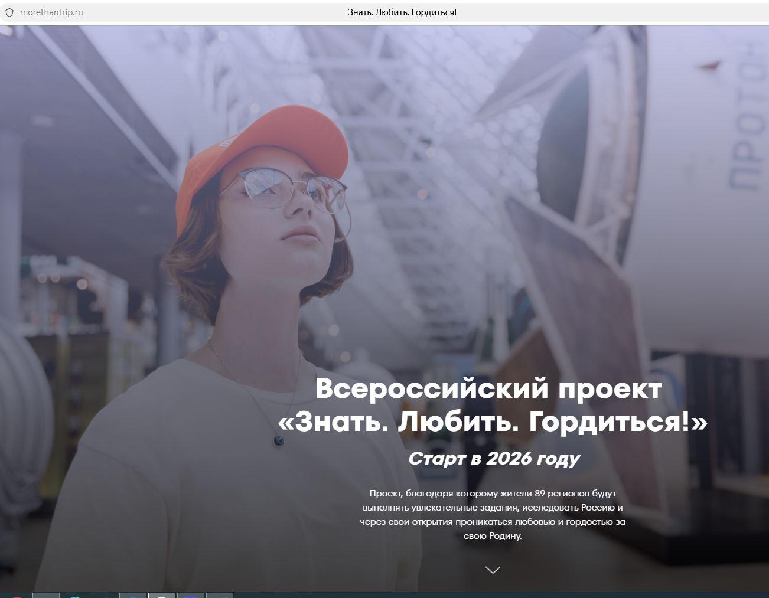769x598 pixels.
Task: Click the shield site-protection icon in address bar
Action: [9, 12]
